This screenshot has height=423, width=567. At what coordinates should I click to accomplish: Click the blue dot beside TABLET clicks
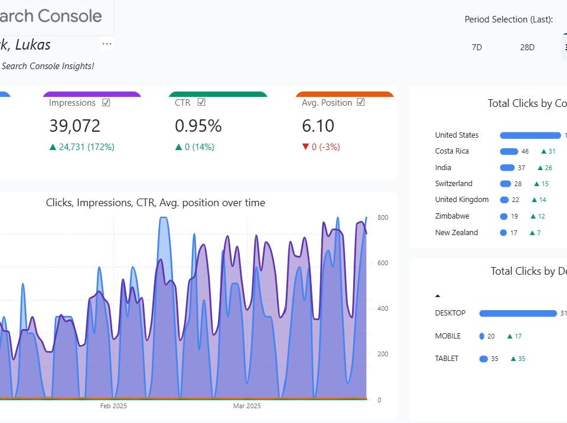(x=483, y=359)
